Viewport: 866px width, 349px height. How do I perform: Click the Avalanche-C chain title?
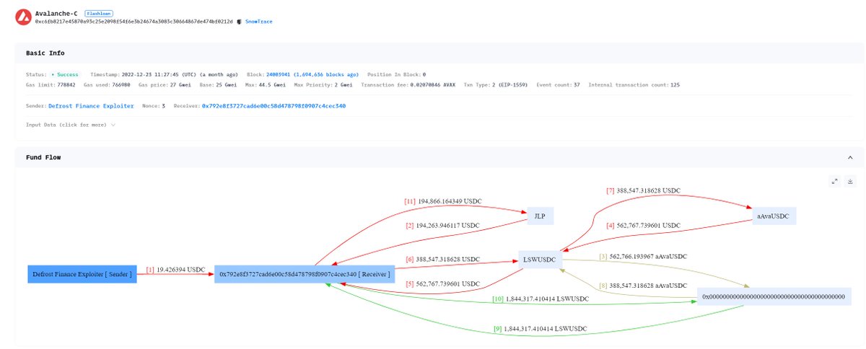(57, 13)
